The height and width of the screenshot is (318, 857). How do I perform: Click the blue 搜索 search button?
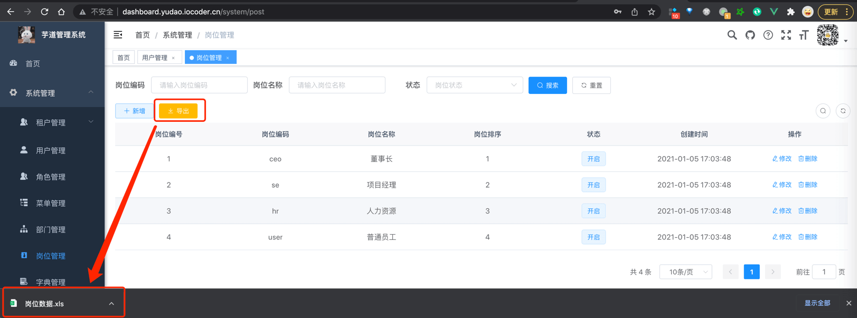547,85
